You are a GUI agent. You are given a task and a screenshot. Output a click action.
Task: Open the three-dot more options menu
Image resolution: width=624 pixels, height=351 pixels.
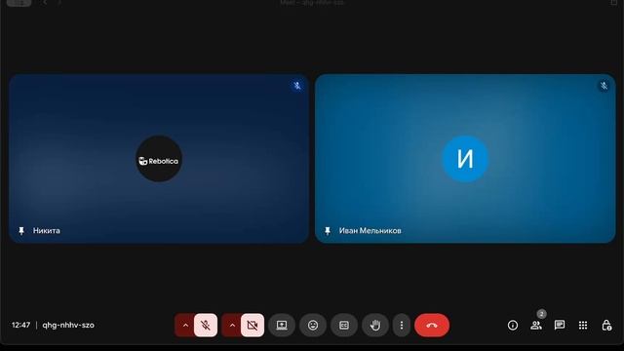click(x=401, y=325)
